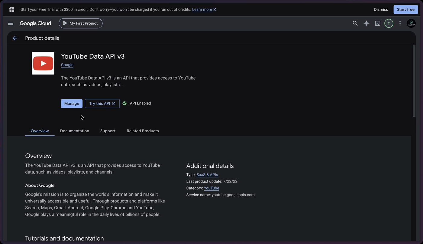Click the API Enabled status text

tap(140, 103)
